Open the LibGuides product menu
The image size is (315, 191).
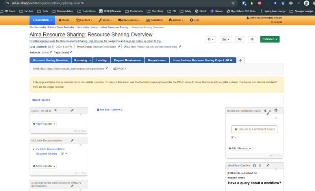(x=42, y=20)
